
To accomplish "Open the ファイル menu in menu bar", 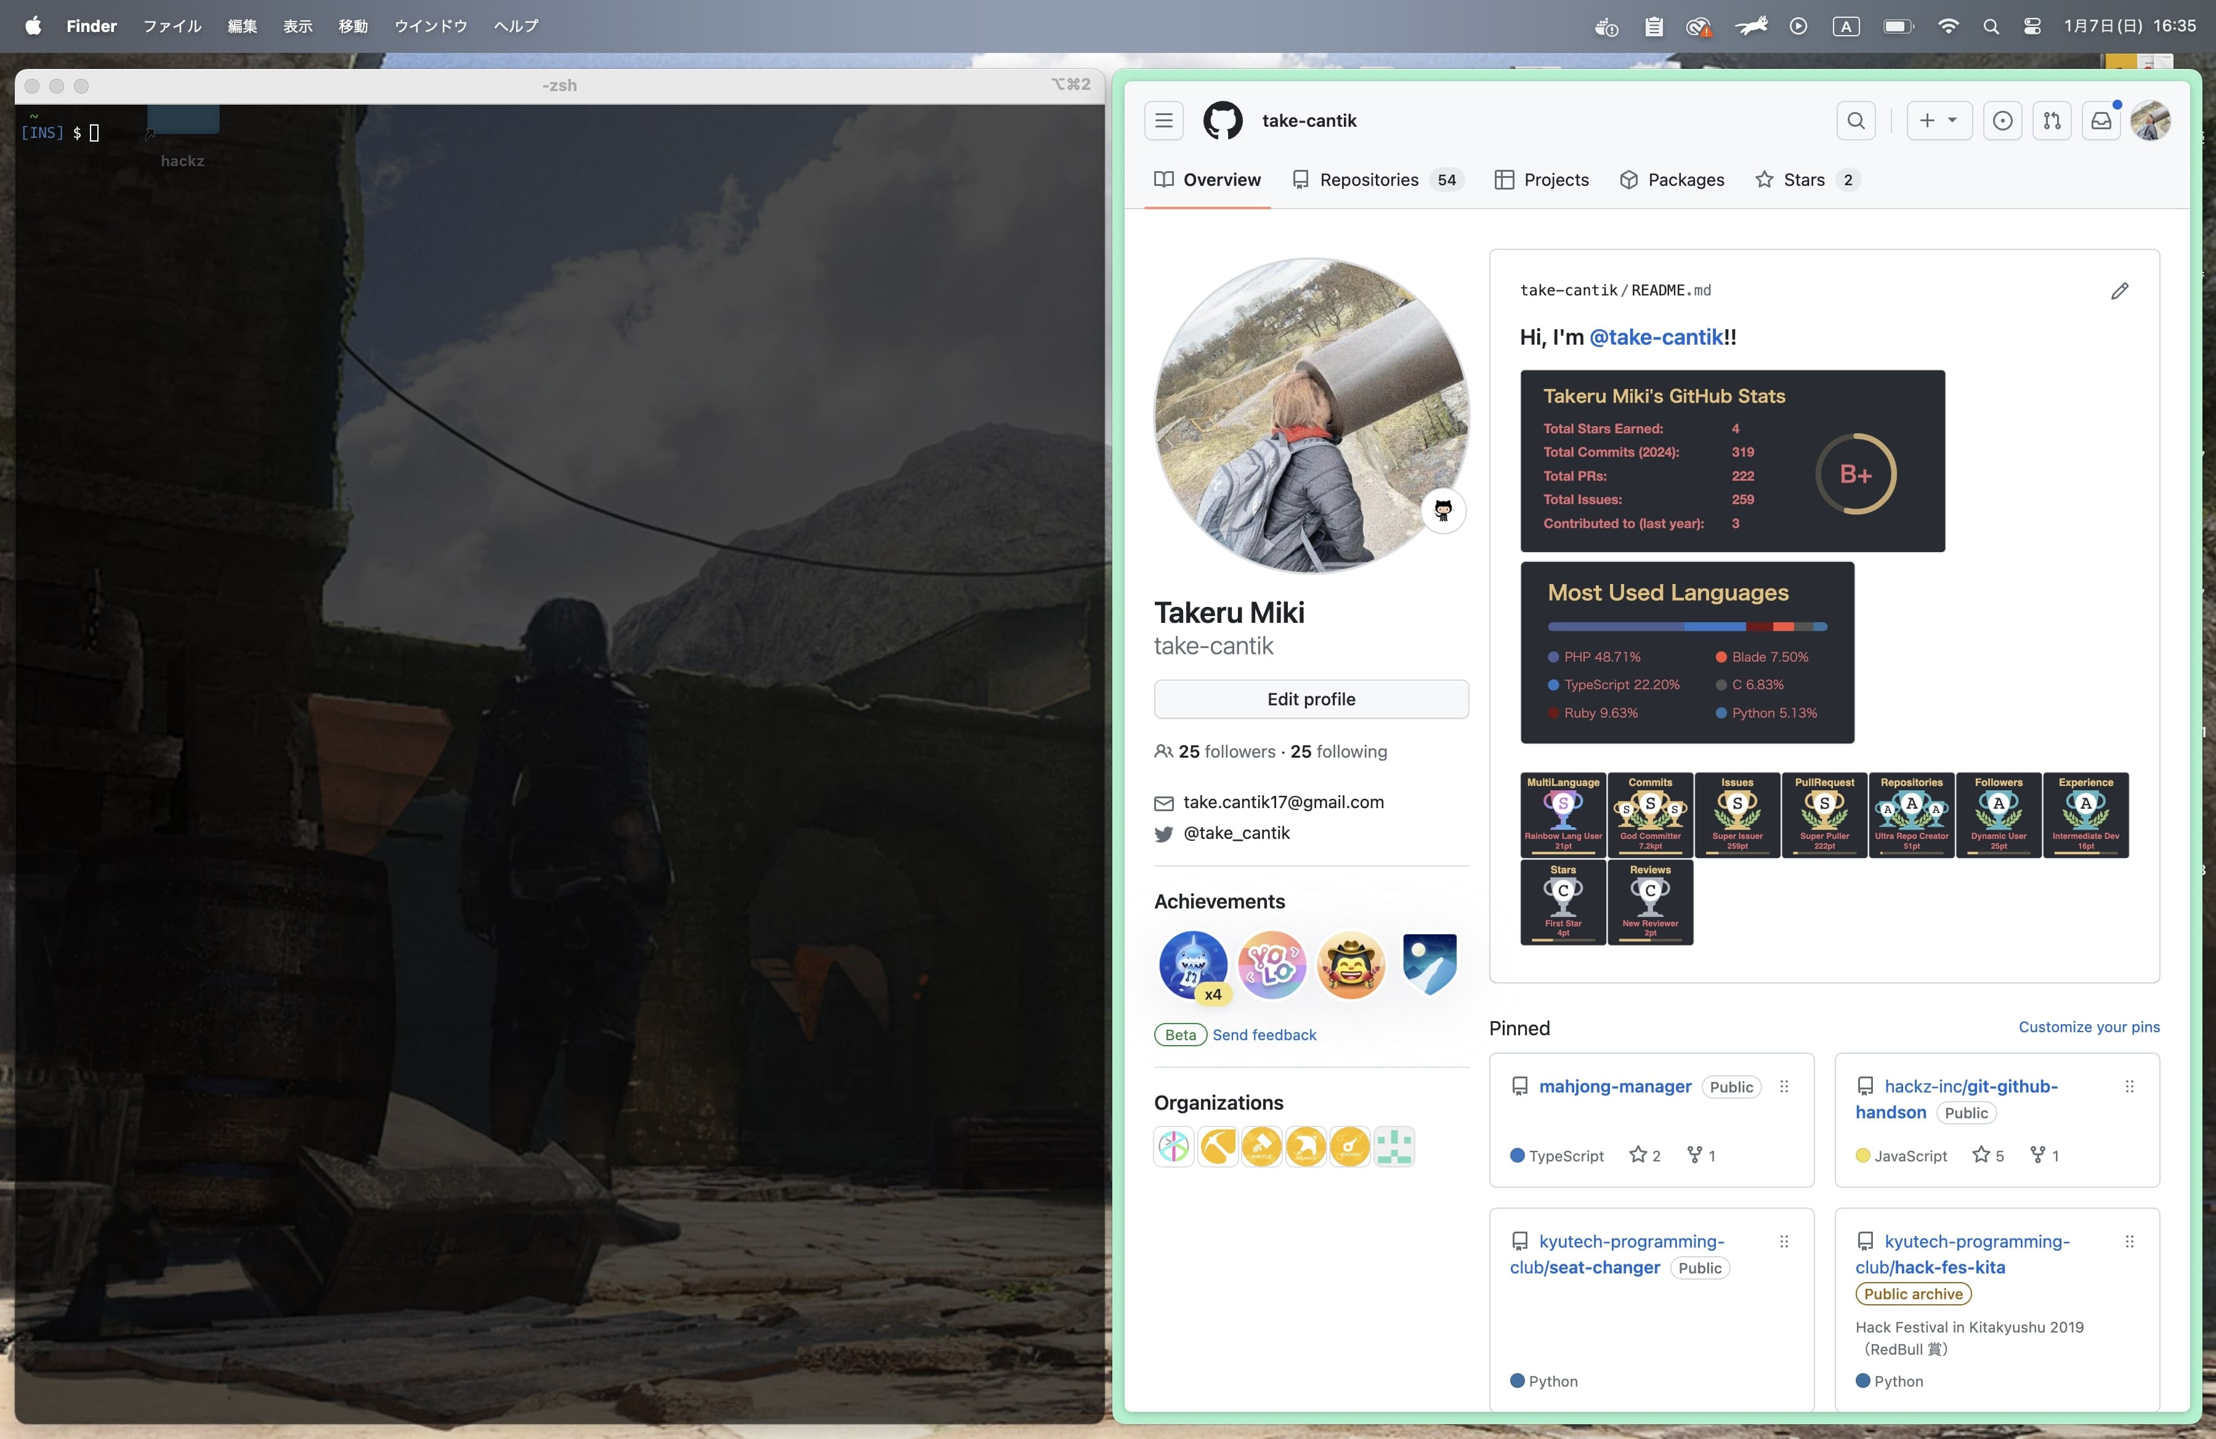I will tap(171, 26).
